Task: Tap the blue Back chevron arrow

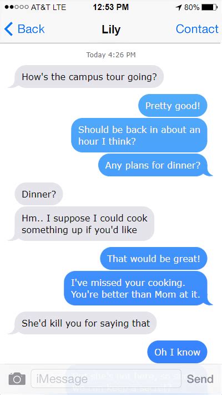Action: 8,29
